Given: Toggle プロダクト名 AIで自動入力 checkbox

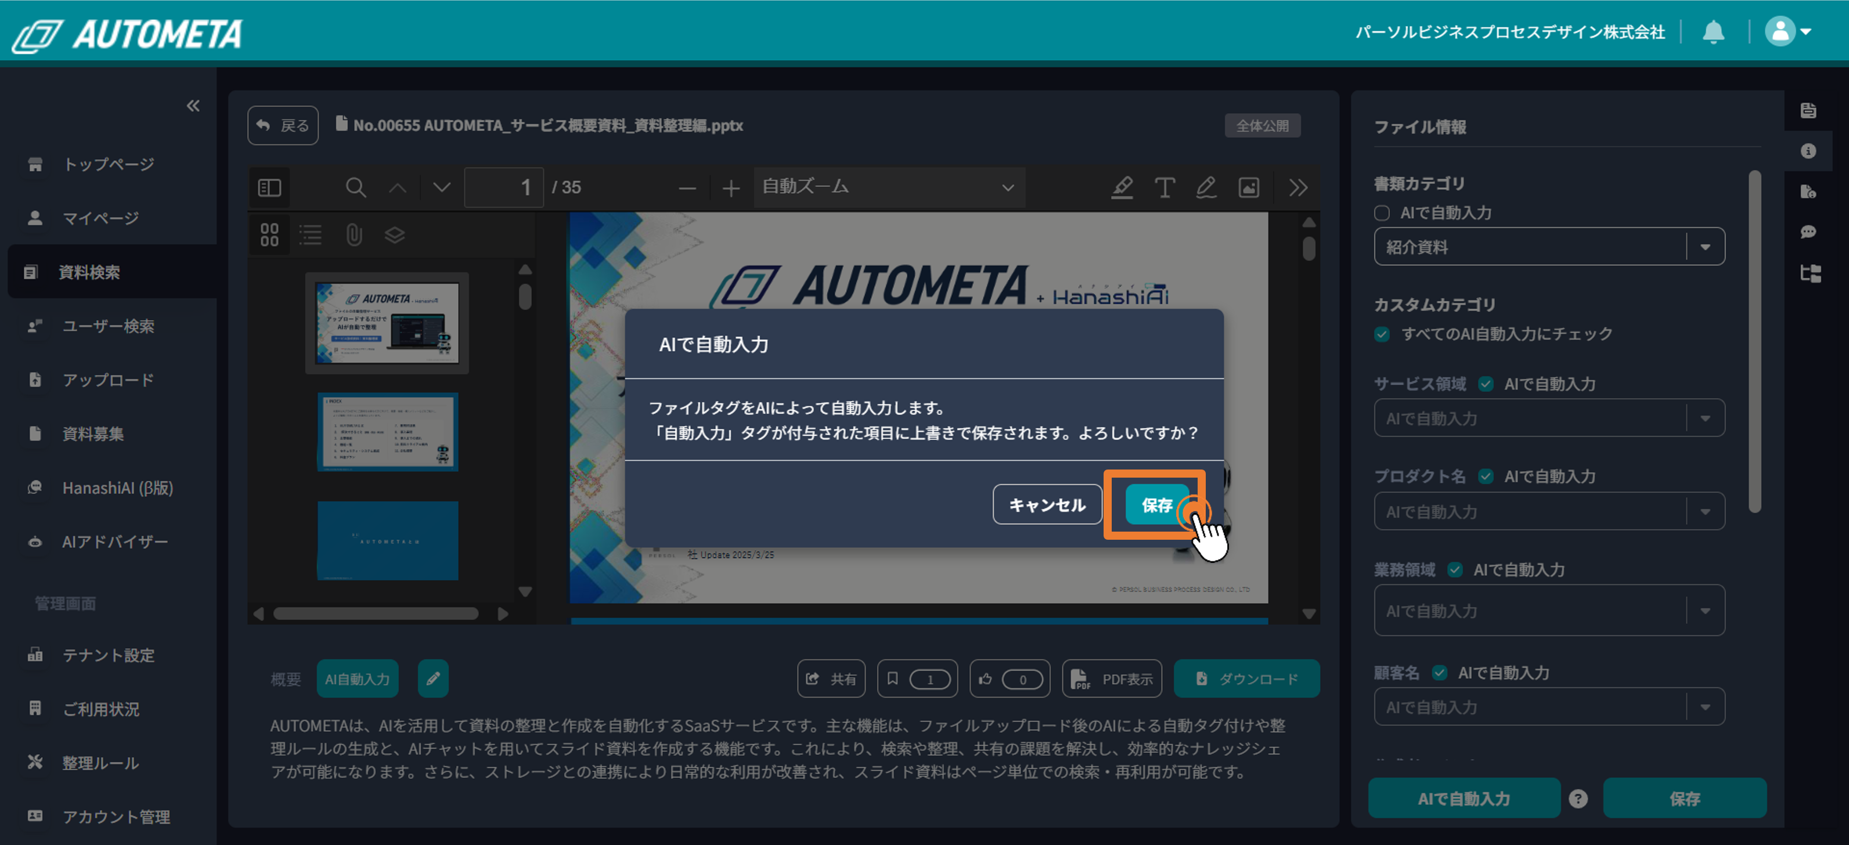Looking at the screenshot, I should click(1486, 477).
